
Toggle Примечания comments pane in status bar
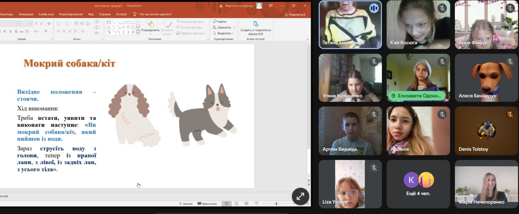(x=207, y=203)
